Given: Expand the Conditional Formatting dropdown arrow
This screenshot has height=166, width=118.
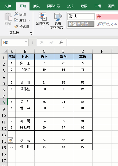Looking at the screenshot, I should point(43,27).
